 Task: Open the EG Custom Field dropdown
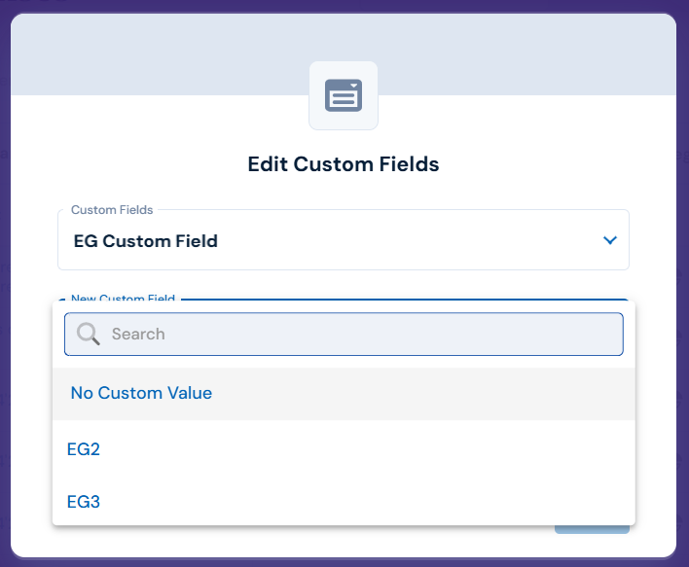344,240
